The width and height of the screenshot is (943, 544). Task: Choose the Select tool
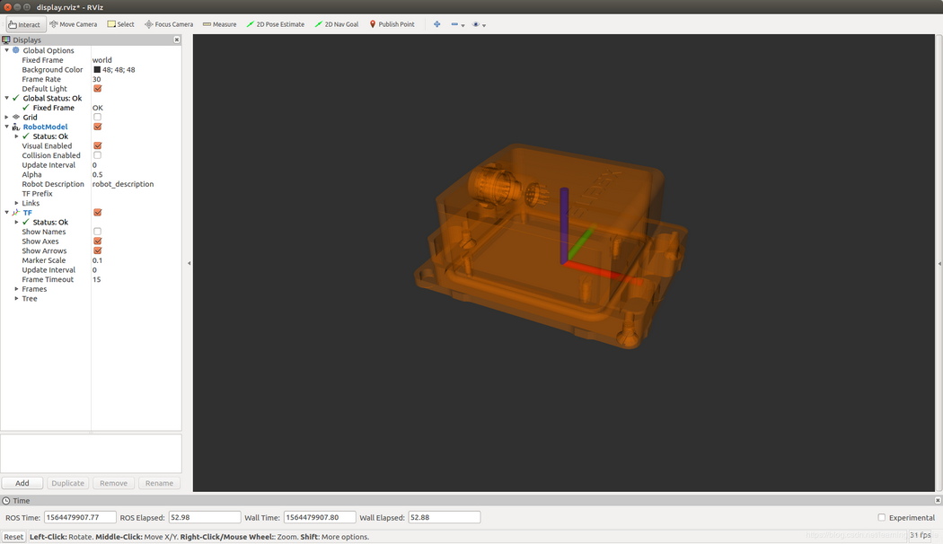point(121,24)
